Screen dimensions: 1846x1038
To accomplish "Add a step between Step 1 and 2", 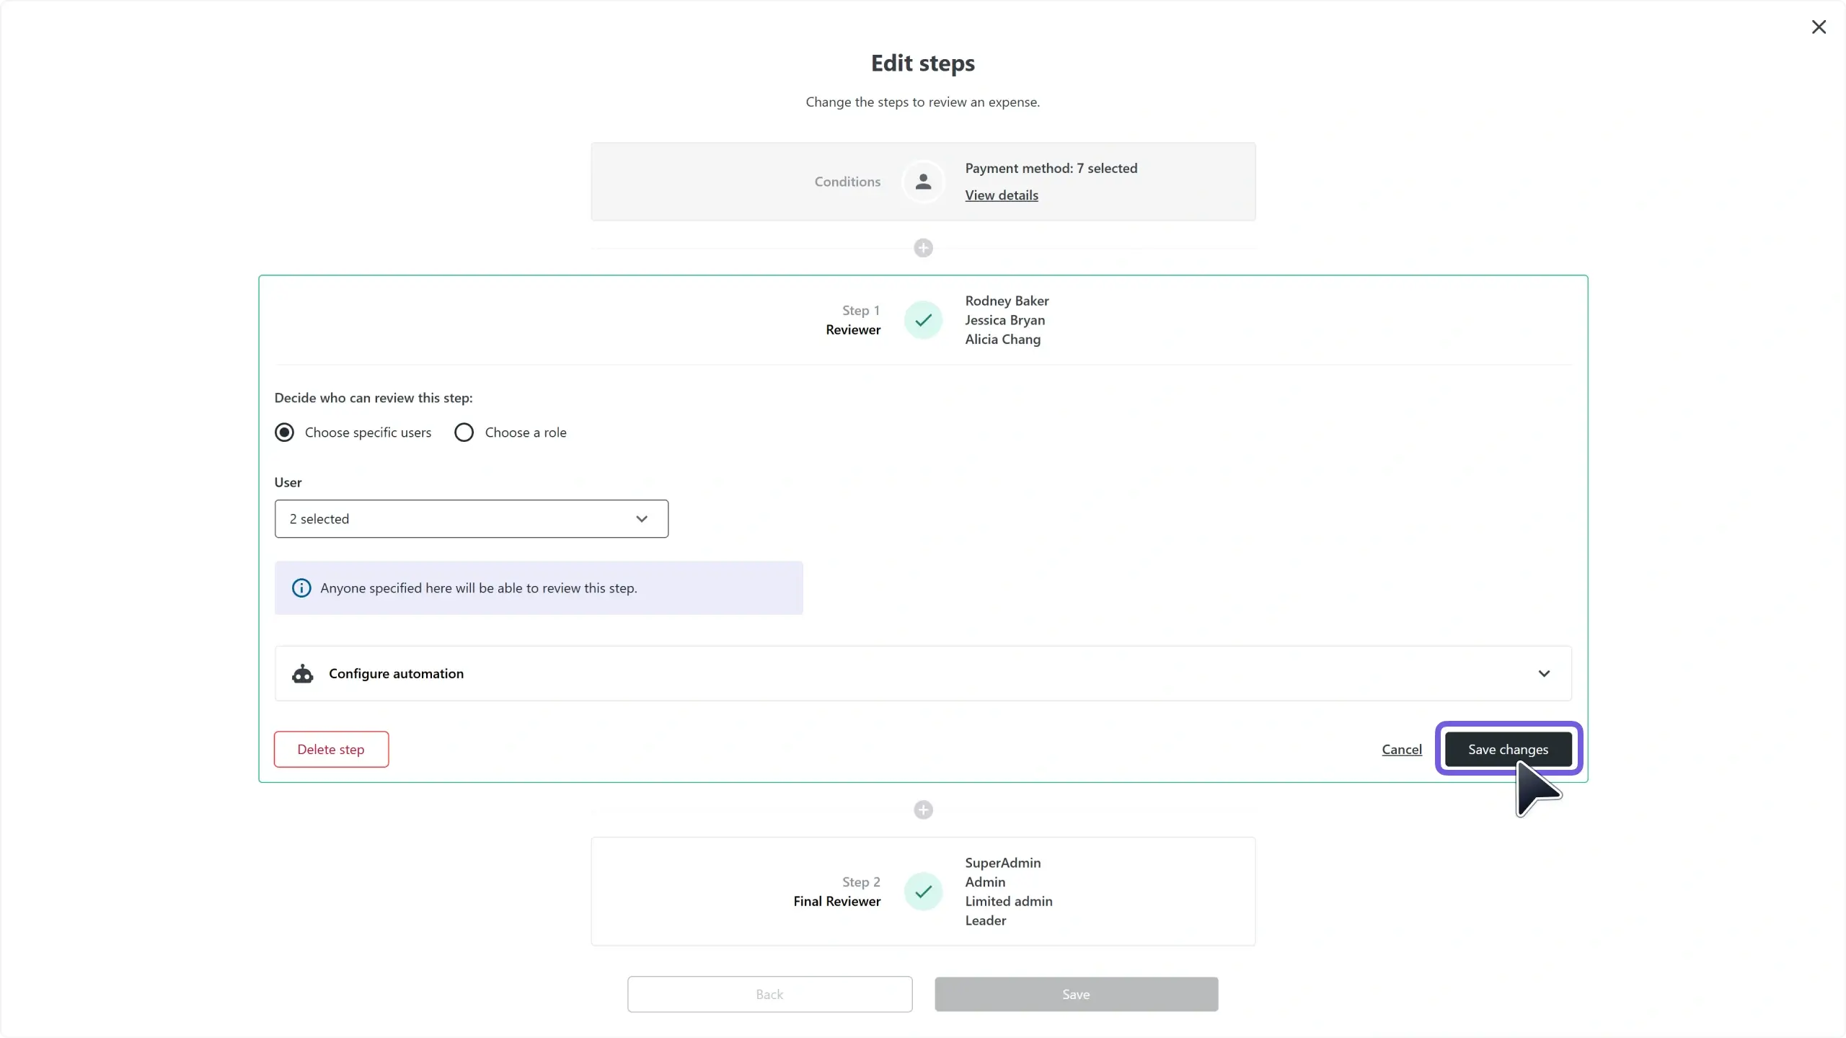I will coord(923,810).
